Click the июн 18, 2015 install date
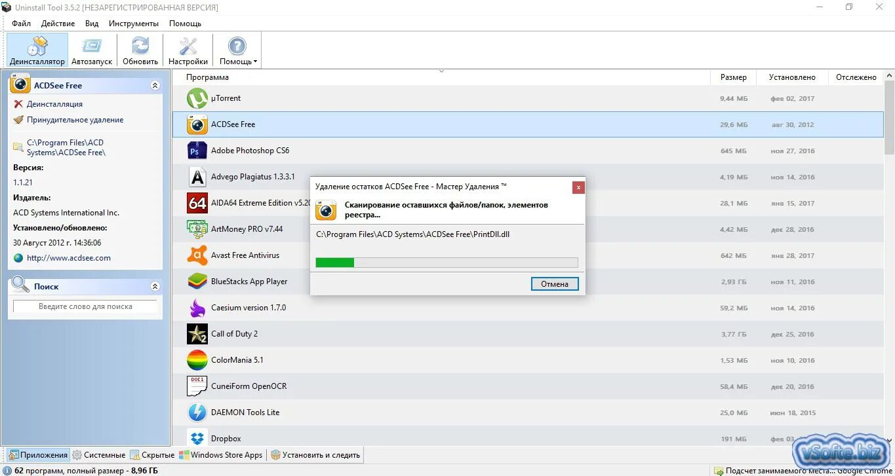The image size is (895, 476). pyautogui.click(x=793, y=412)
